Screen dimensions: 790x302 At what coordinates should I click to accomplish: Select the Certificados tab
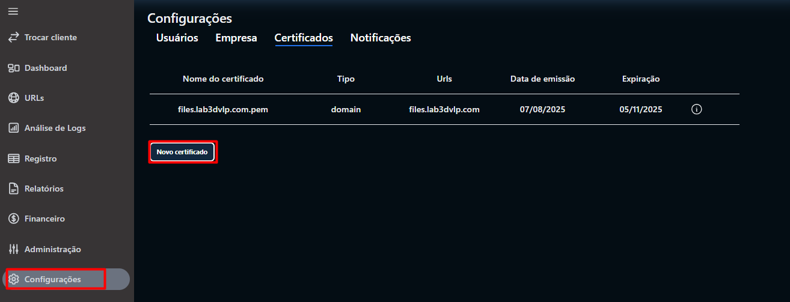click(304, 38)
